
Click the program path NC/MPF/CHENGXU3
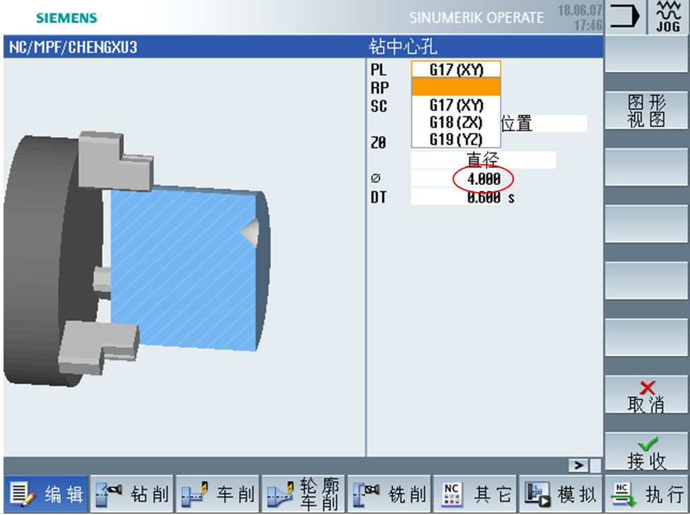73,47
